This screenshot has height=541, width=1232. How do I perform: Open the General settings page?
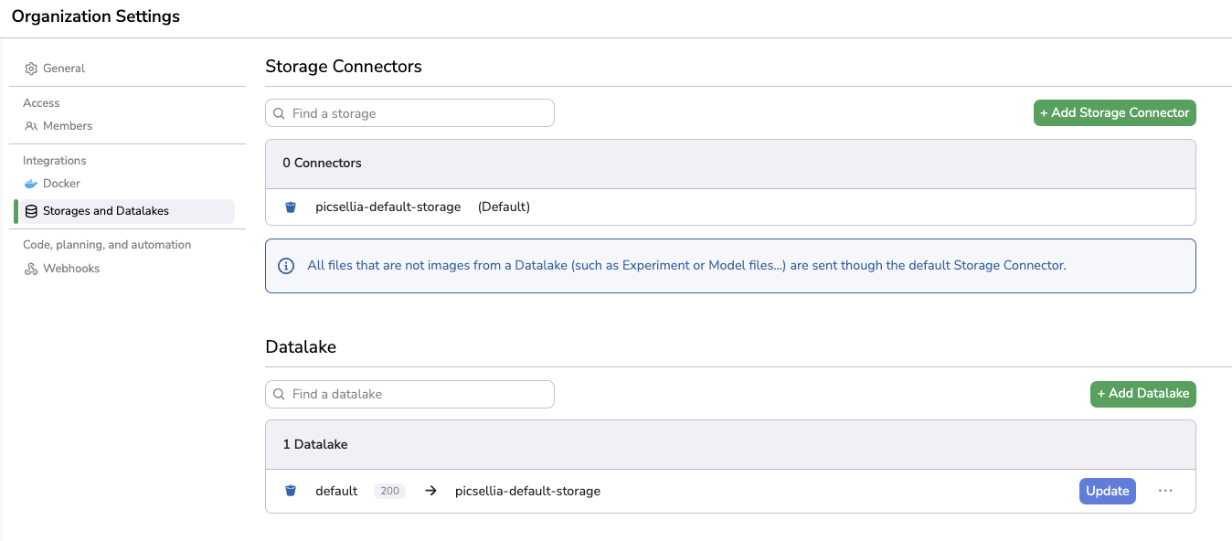click(63, 69)
